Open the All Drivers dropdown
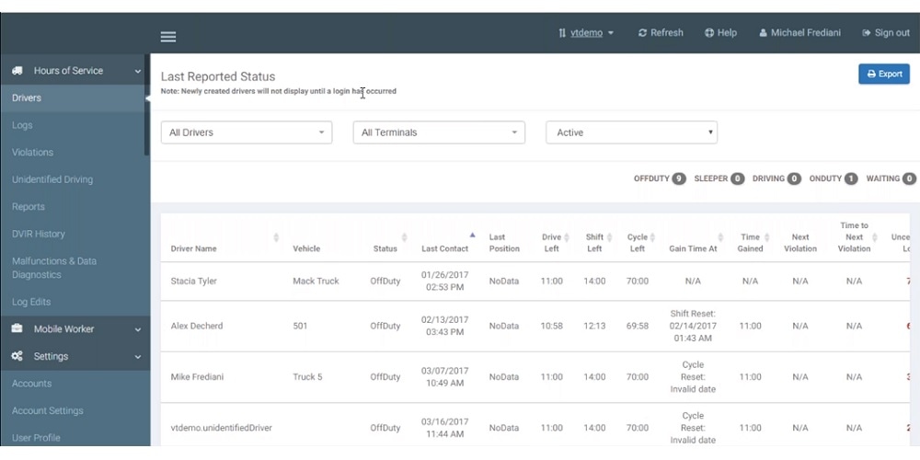This screenshot has height=460, width=920. 247,132
